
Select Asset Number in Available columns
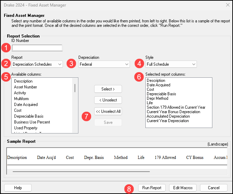click(25, 87)
